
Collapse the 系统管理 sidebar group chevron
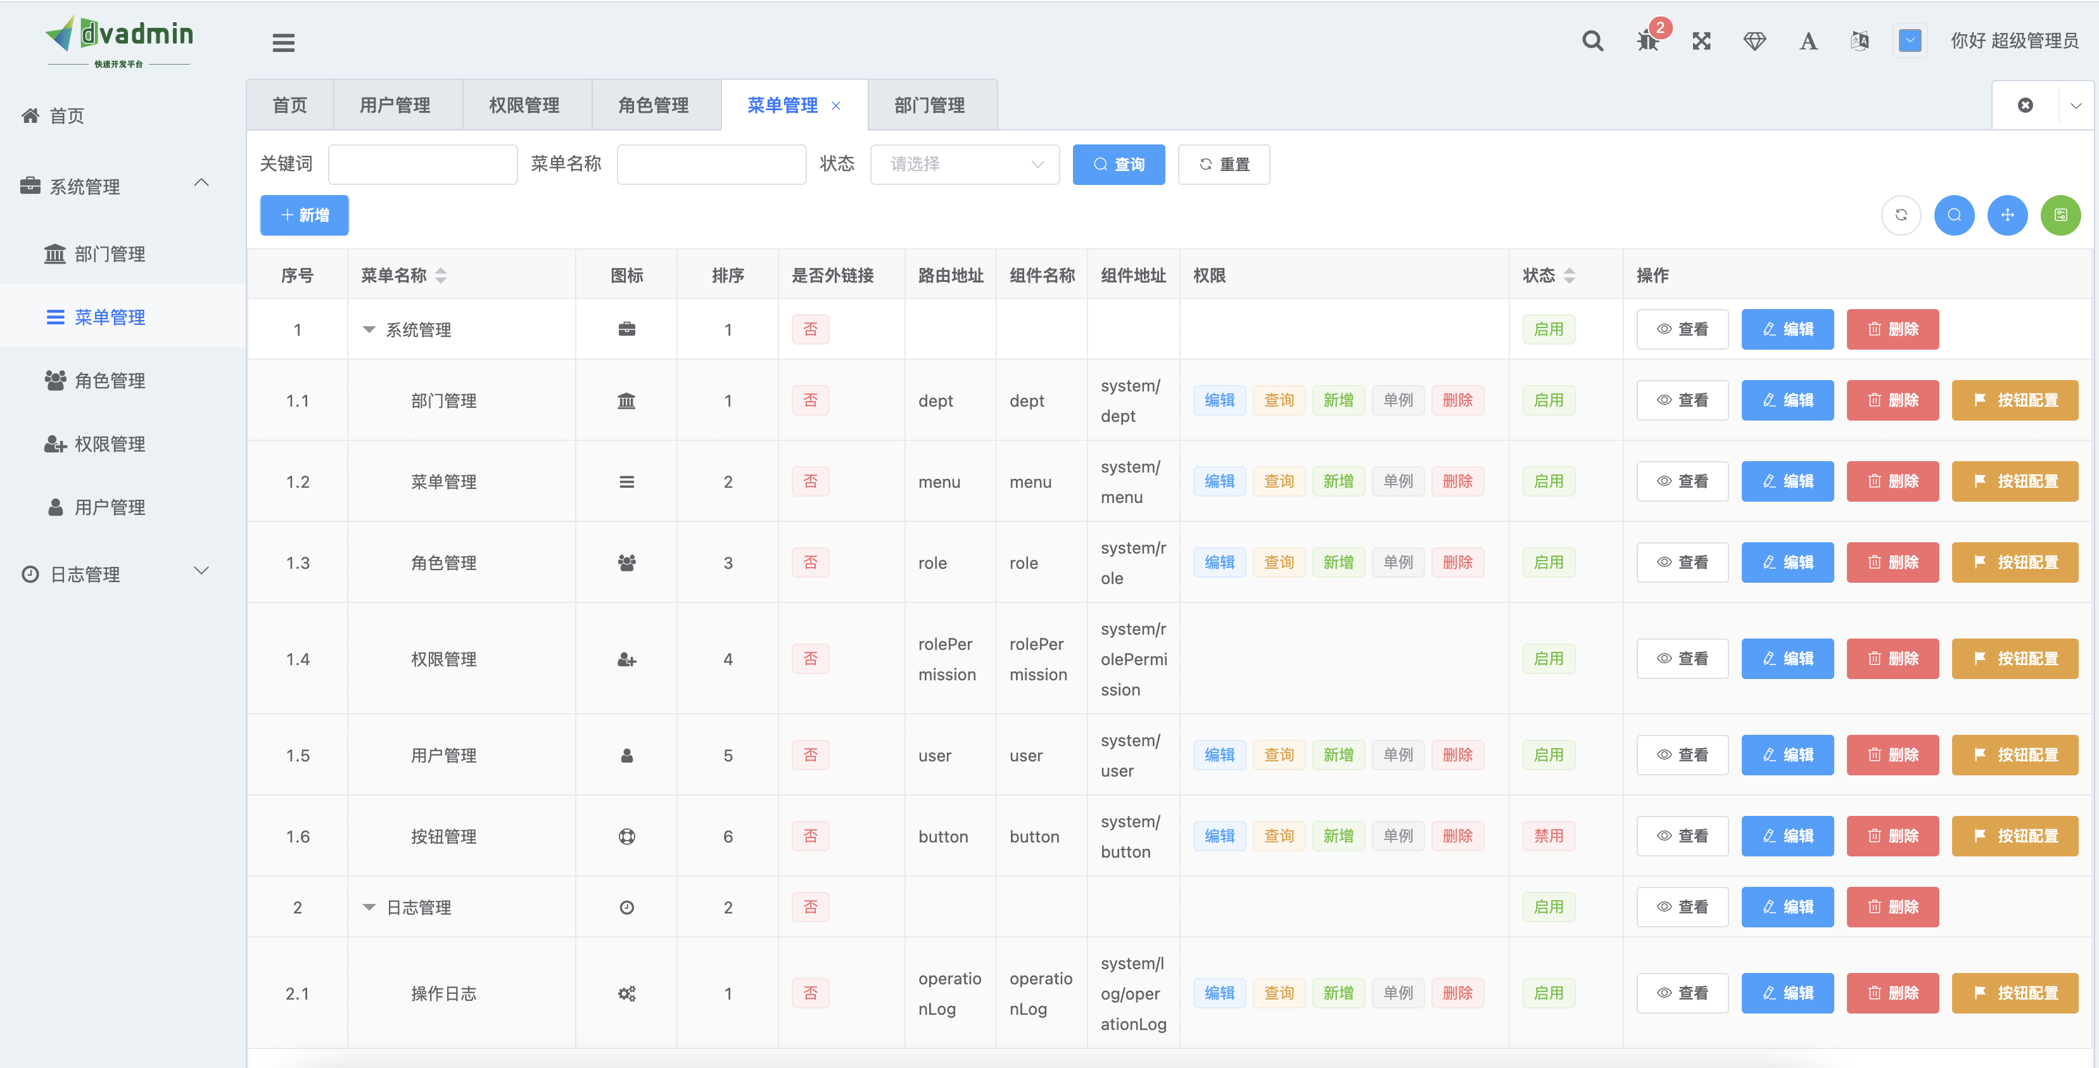coord(201,183)
